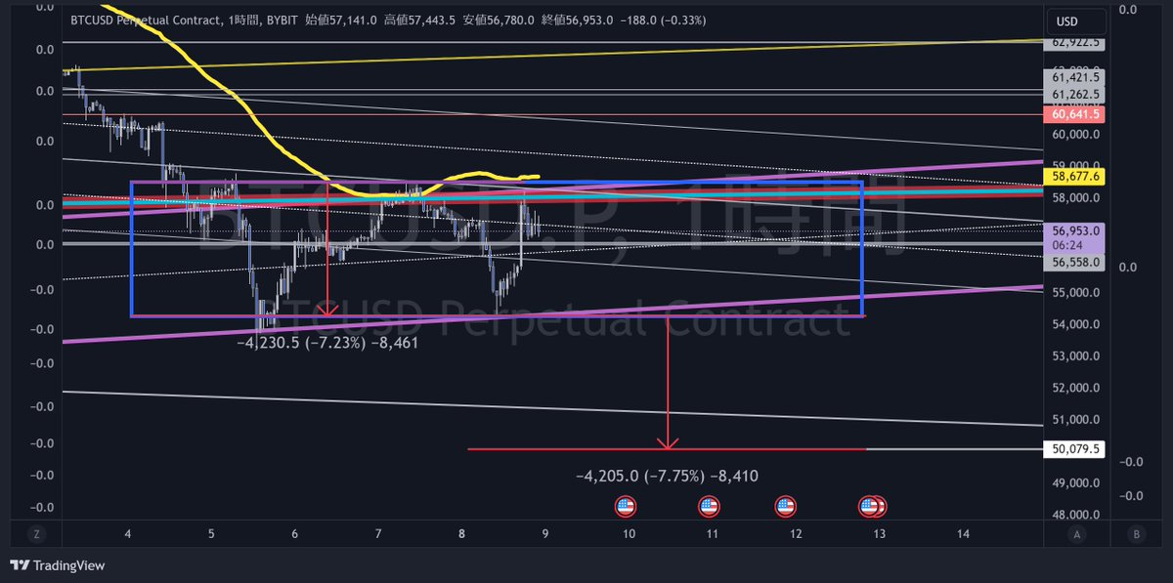Open the US economic event flag above date 11

coord(710,507)
